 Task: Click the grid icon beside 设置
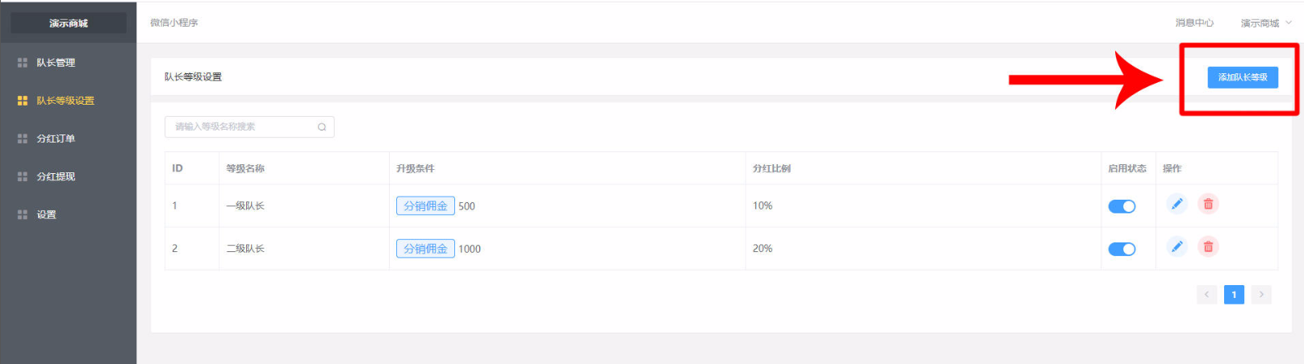coord(23,215)
